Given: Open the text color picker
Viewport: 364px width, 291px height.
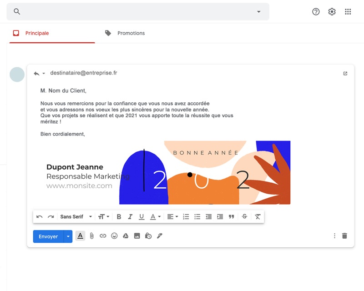Looking at the screenshot, I should [156, 217].
